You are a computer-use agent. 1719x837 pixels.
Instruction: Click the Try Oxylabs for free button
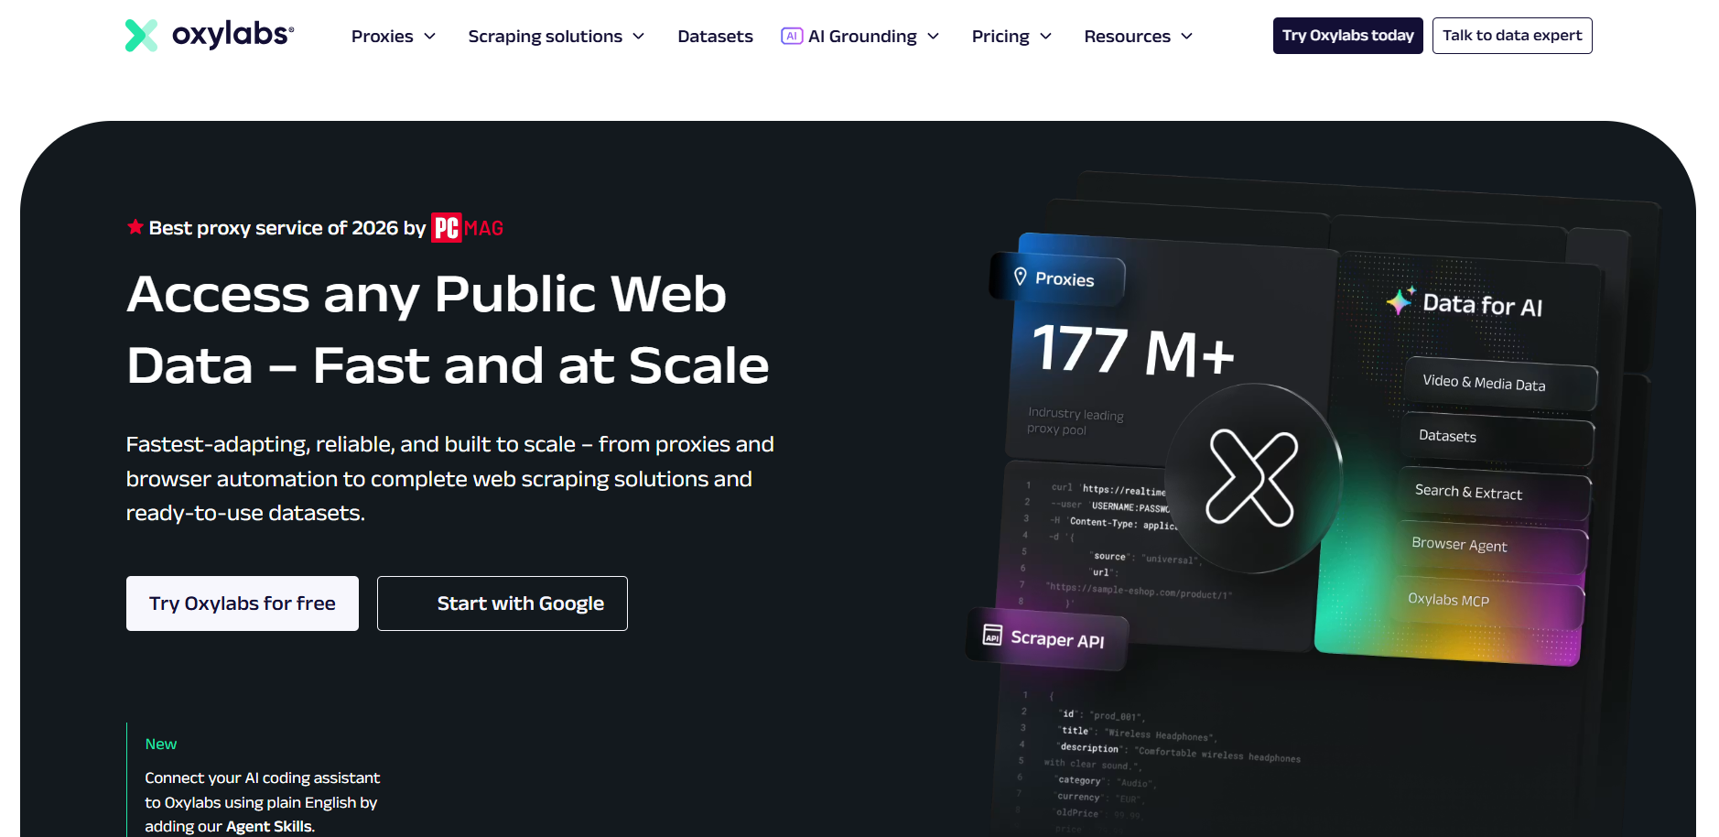click(x=243, y=603)
